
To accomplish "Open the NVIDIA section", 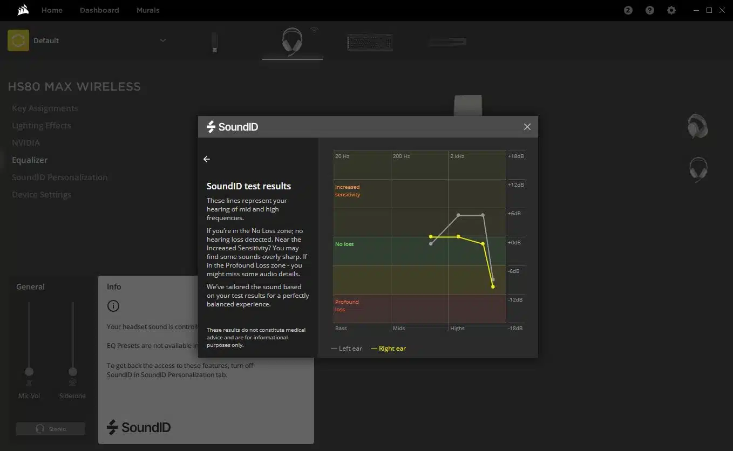I will 26,143.
